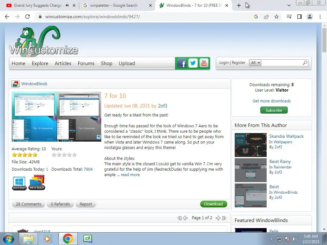Click the WB10 Ready badge
Screen dimensions: 327x245
(37, 182)
